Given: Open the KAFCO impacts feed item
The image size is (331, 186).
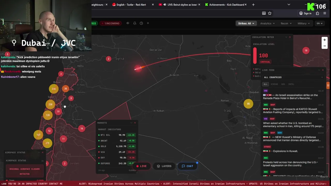Looking at the screenshot, I should click(x=293, y=109).
